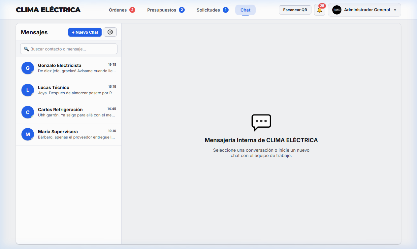Click Lucas Técnico's avatar circle
417x249 pixels.
click(28, 90)
